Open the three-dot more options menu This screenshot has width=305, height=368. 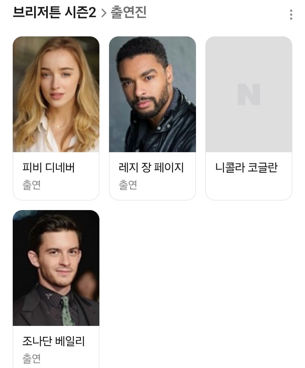[x=291, y=15]
